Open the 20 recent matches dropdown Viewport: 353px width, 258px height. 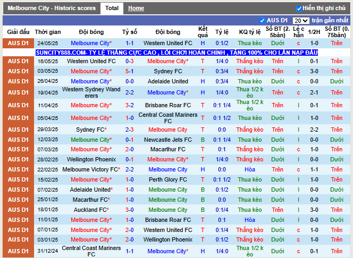[x=301, y=21]
